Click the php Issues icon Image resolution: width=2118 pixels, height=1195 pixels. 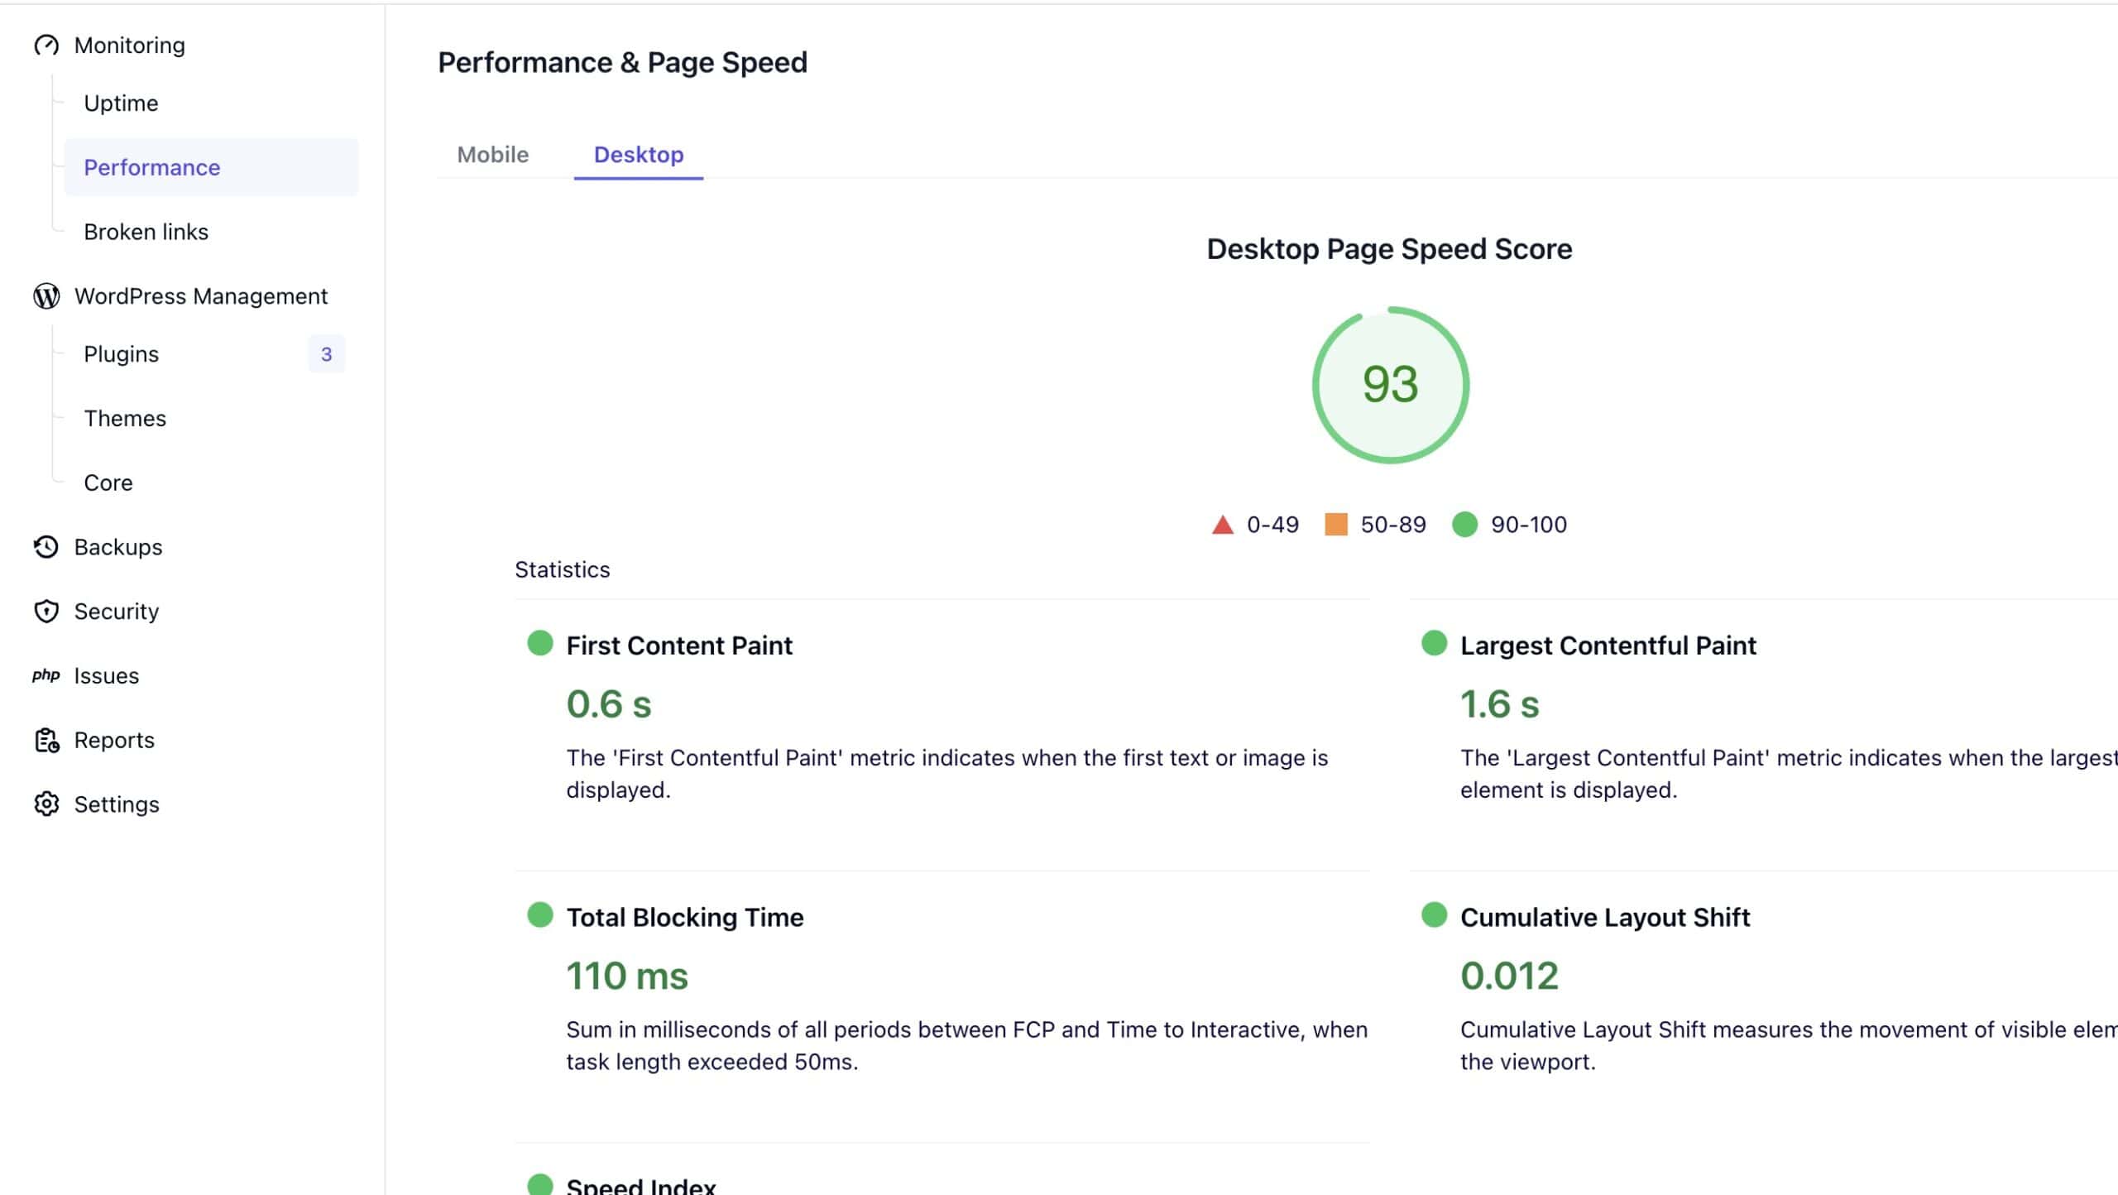(x=46, y=675)
